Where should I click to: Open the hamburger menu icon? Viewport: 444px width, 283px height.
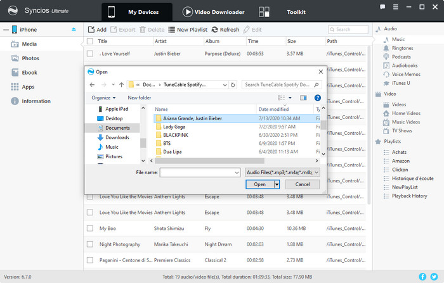[x=396, y=7]
